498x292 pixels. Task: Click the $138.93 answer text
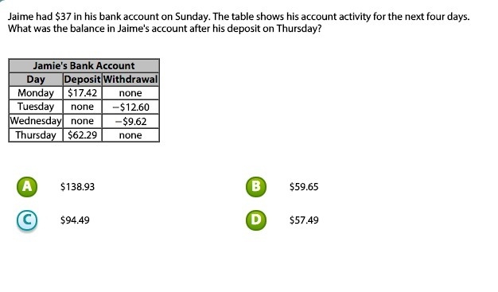(77, 187)
